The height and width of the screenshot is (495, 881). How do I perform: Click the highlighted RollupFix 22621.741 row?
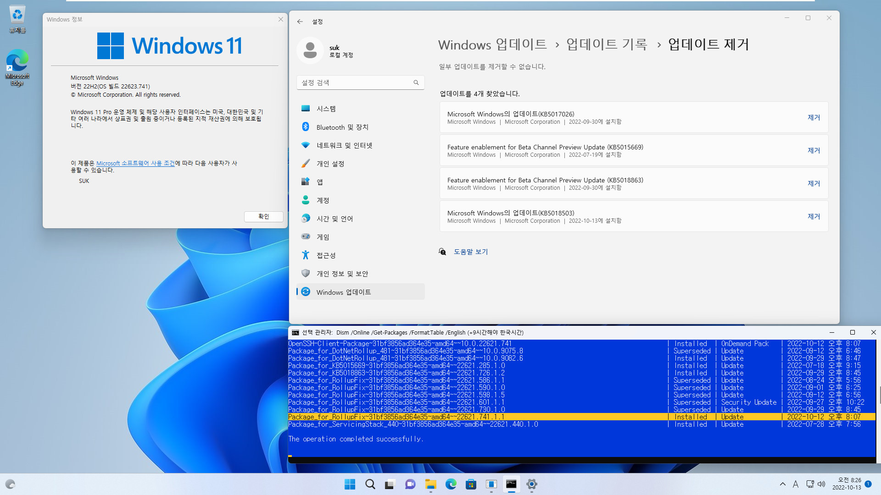click(581, 417)
